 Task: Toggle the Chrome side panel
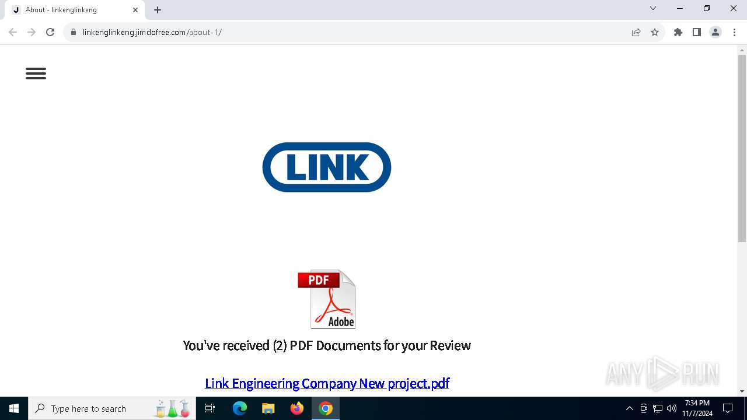(x=697, y=32)
